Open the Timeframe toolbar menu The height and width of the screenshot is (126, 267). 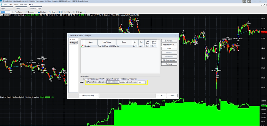point(17,12)
